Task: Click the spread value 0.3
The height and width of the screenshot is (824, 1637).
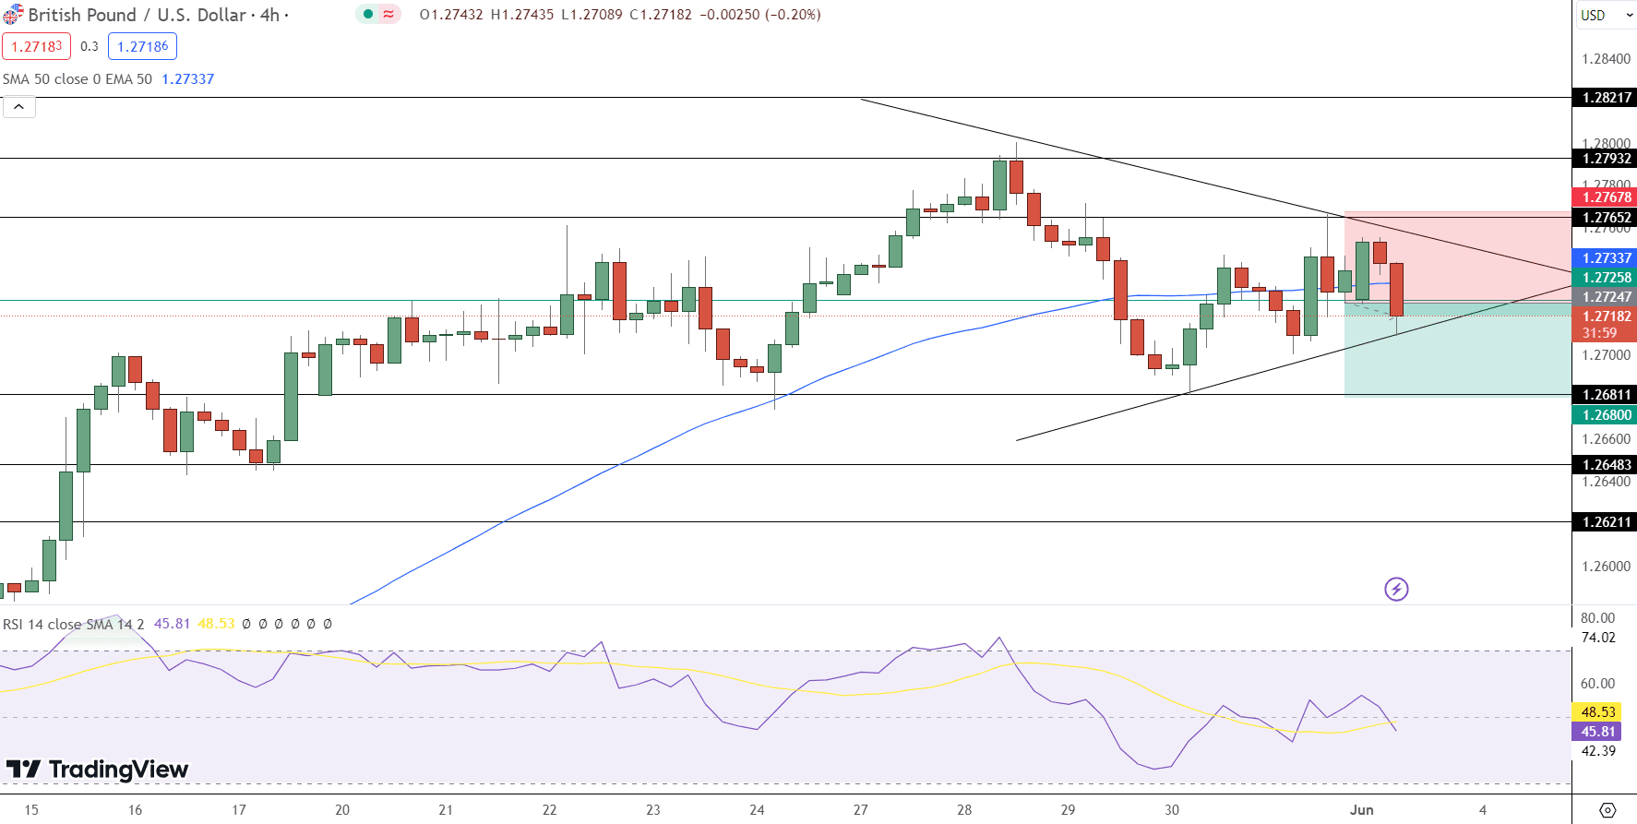Action: [90, 46]
